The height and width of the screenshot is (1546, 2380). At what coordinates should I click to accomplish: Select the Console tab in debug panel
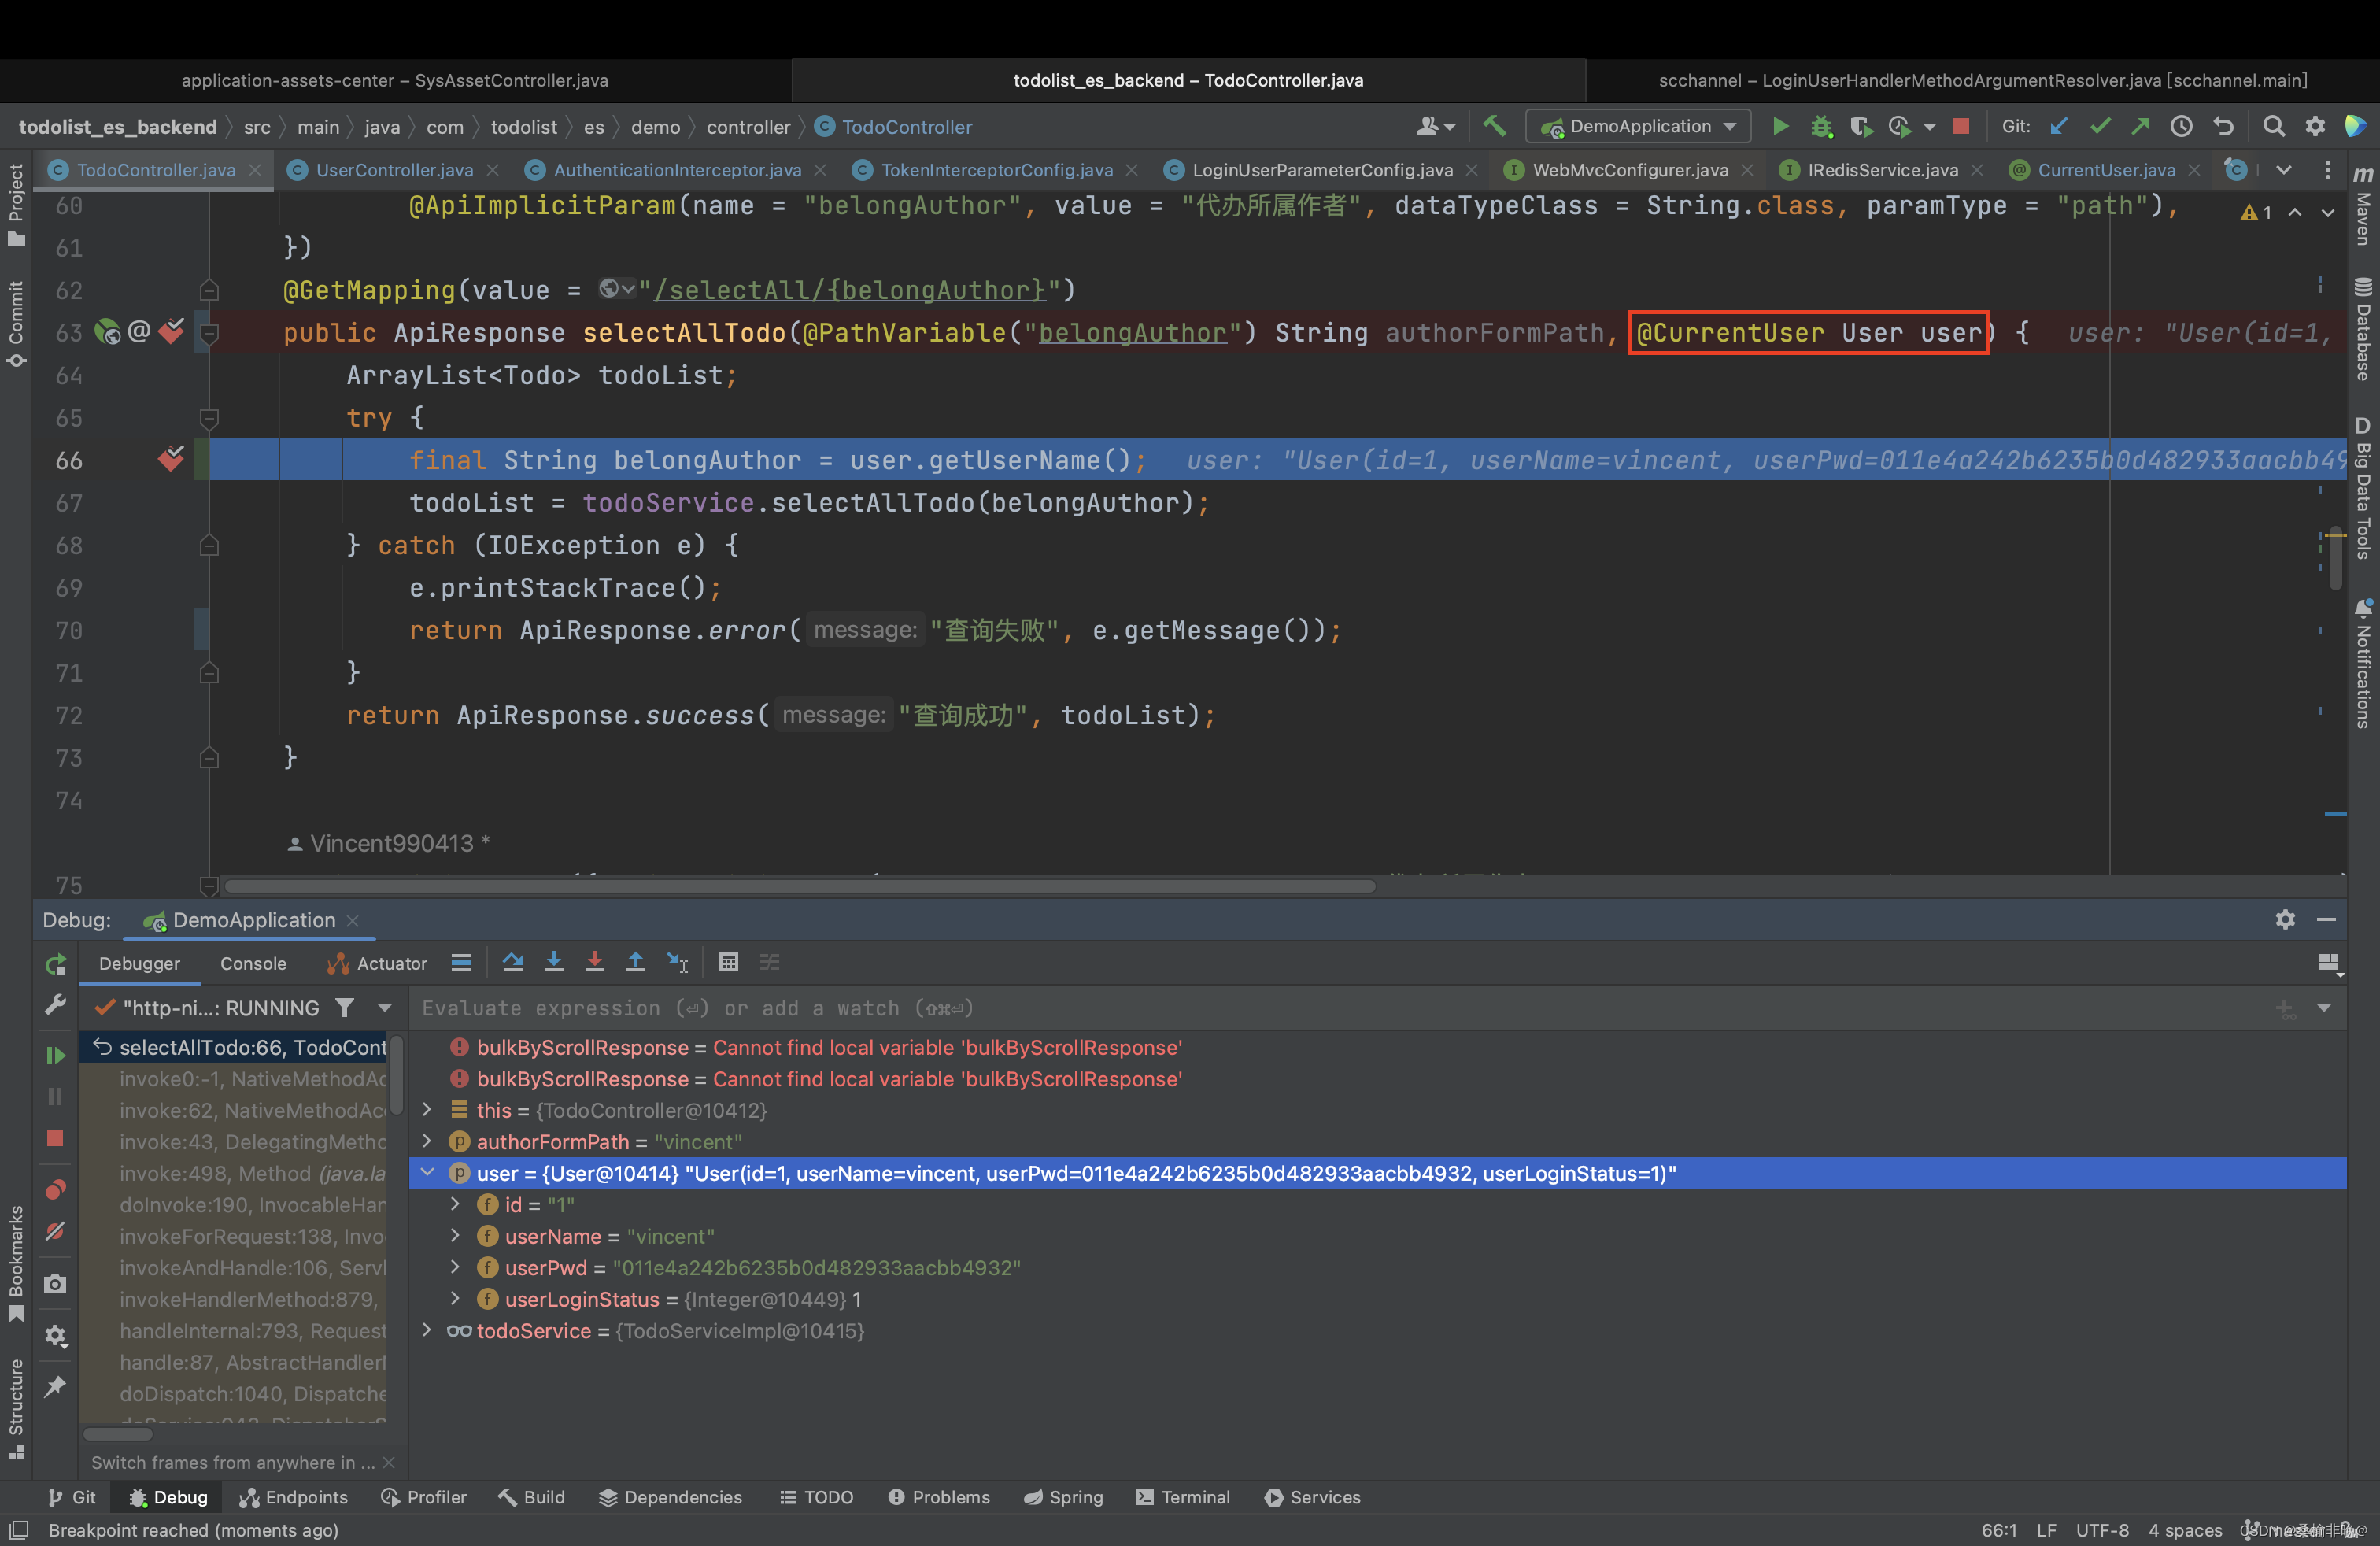[253, 961]
